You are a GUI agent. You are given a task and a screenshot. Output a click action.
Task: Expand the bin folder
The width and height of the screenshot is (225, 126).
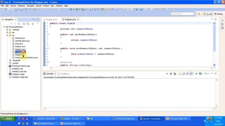pyautogui.click(x=7, y=33)
